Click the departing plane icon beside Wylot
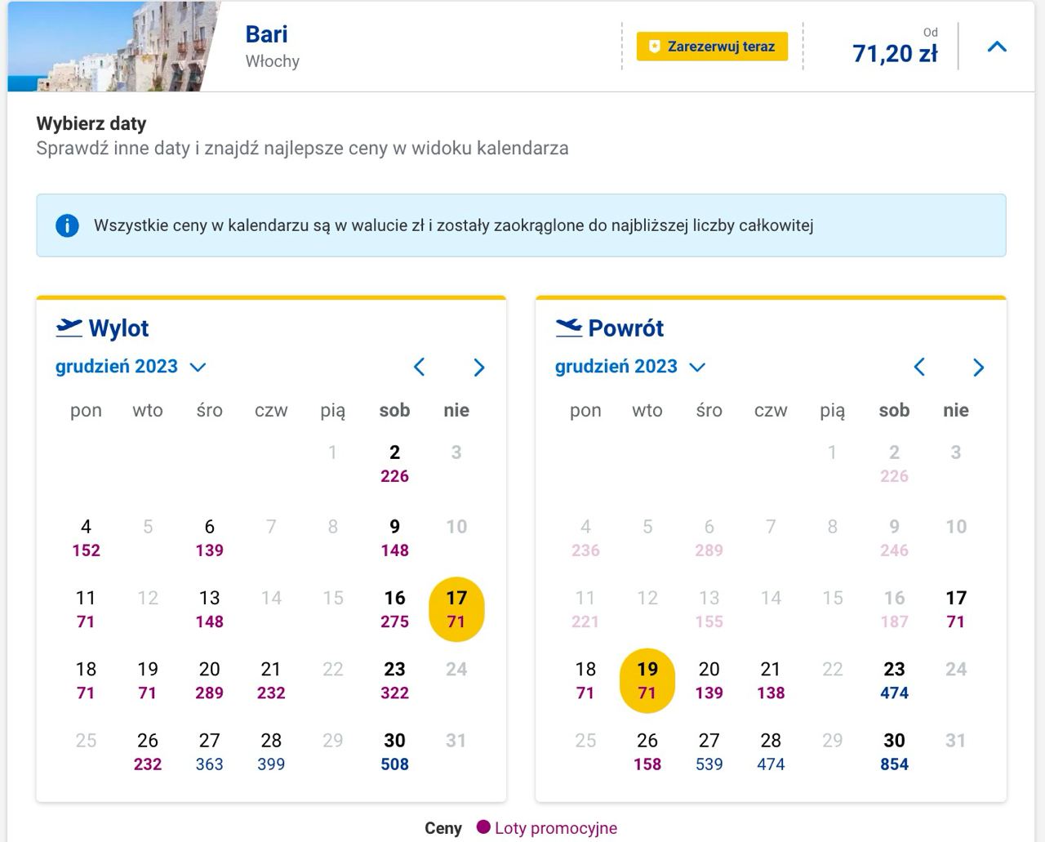This screenshot has width=1045, height=842. pos(69,327)
